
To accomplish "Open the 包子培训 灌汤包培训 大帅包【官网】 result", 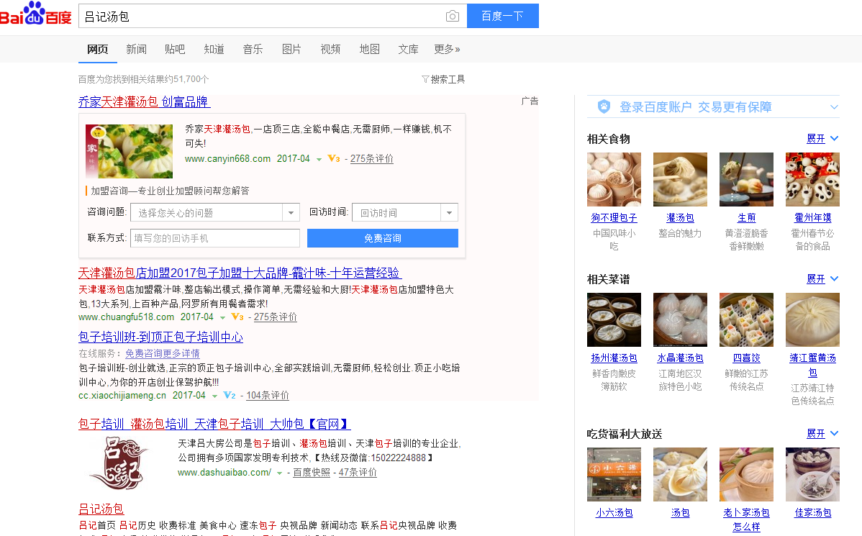I will tap(214, 424).
